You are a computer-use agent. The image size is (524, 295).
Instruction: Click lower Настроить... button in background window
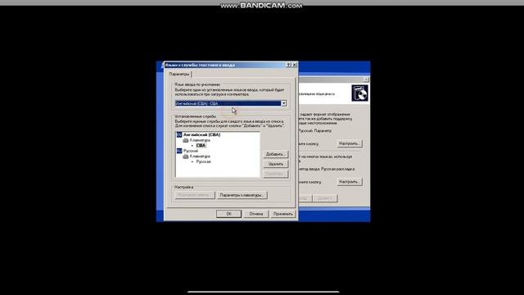pos(349,182)
